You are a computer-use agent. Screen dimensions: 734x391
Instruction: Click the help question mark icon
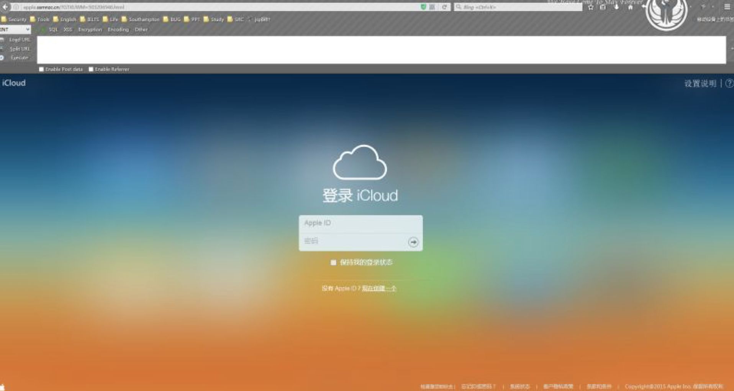tap(729, 83)
